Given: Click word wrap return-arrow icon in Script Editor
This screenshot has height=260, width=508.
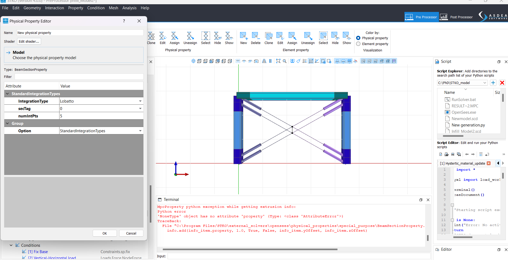Looking at the screenshot, I should point(487,154).
